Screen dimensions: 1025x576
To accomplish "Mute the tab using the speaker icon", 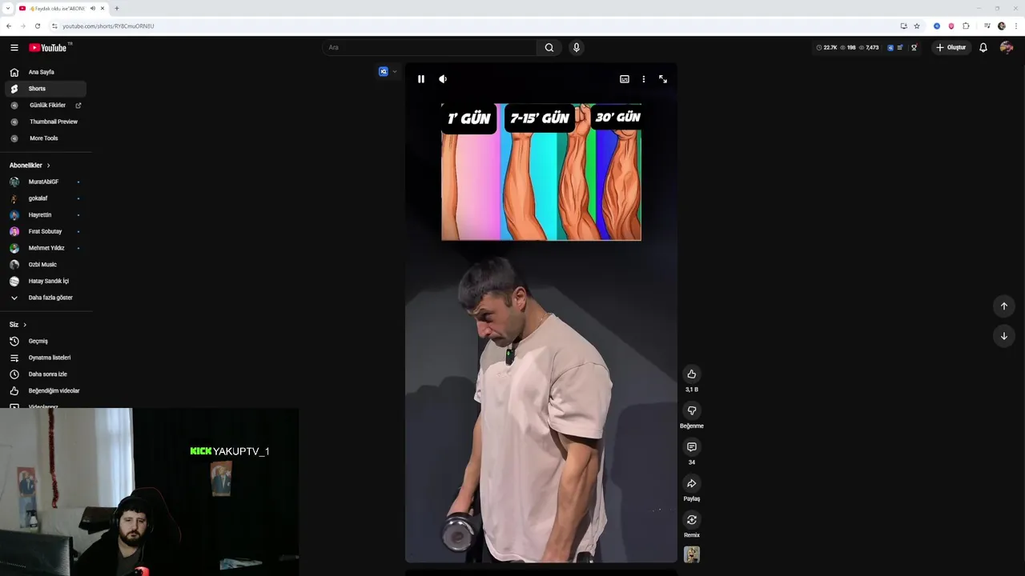I will point(93,8).
